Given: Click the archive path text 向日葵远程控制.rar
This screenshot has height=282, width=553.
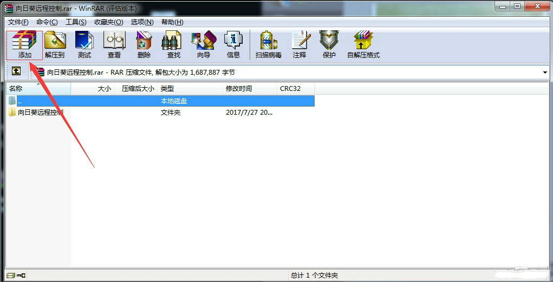Looking at the screenshot, I should tap(75, 73).
